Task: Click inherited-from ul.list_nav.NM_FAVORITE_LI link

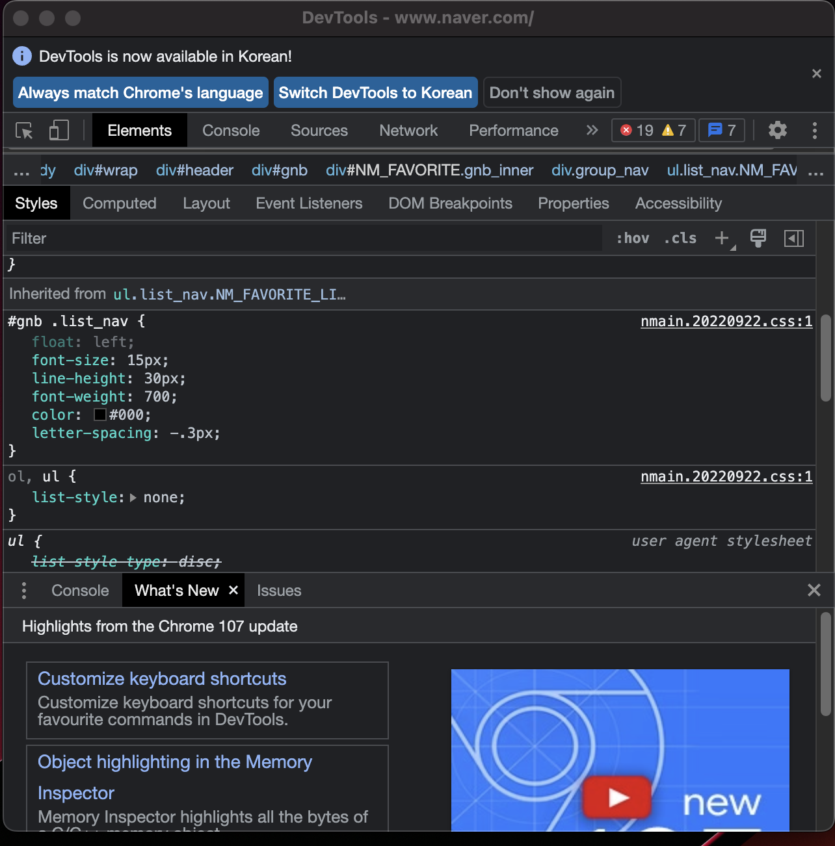Action: pyautogui.click(x=230, y=294)
